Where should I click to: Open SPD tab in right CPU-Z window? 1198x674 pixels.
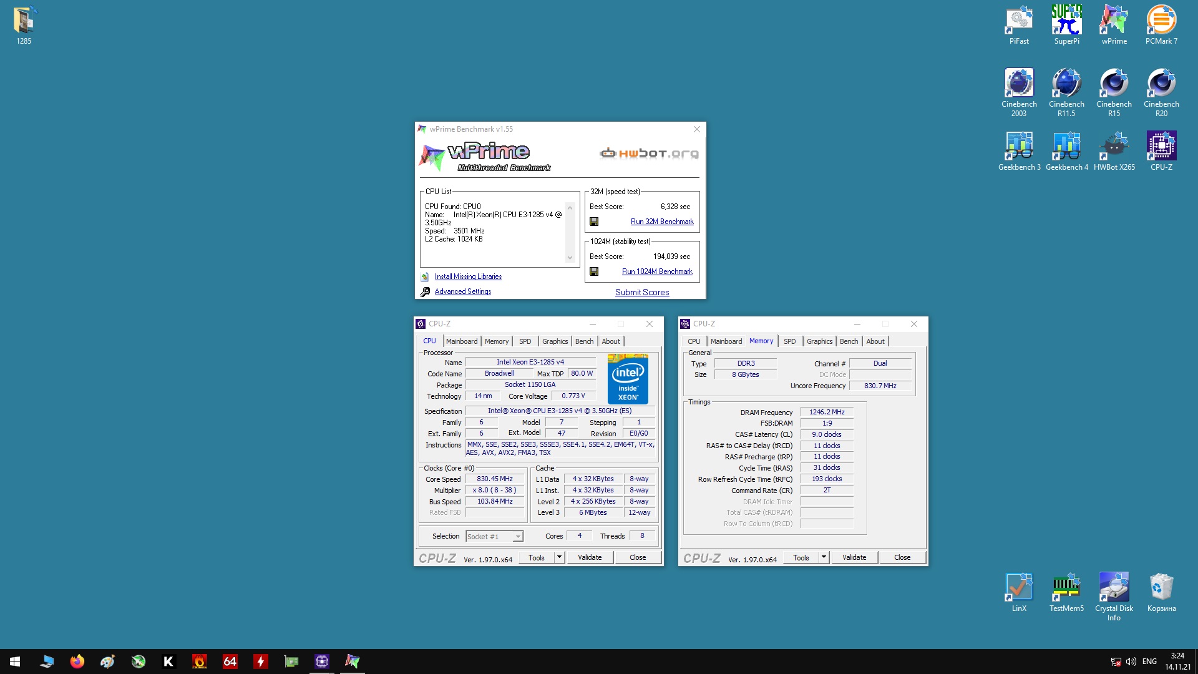(x=790, y=341)
